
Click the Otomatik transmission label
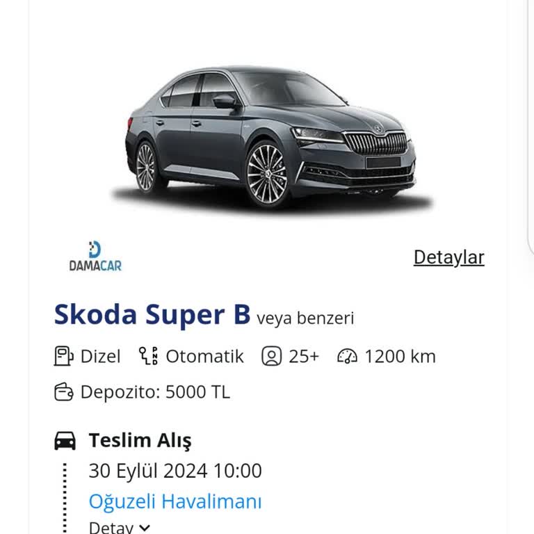pyautogui.click(x=204, y=357)
